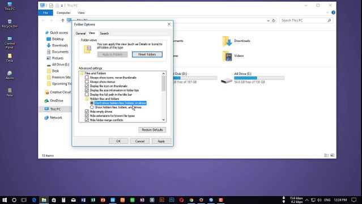Image resolution: width=362 pixels, height=204 pixels.
Task: Open address bar history dropdown
Action: coord(268,20)
